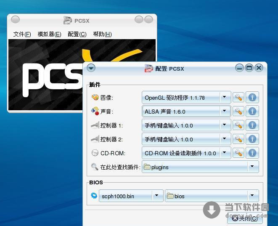Click the magnifier icon beside 在此处查找插件
Screen dimensions: 278x226
coord(95,167)
